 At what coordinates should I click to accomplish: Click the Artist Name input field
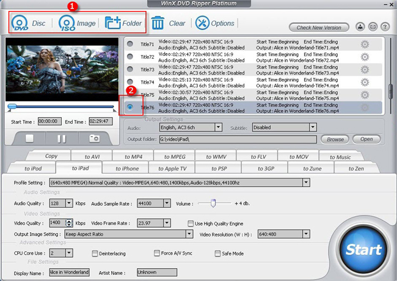[x=157, y=272]
